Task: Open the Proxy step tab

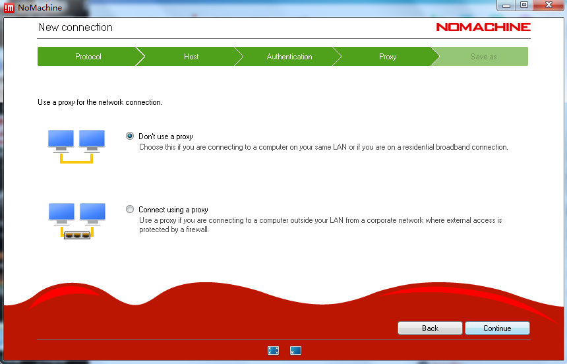Action: click(x=388, y=57)
